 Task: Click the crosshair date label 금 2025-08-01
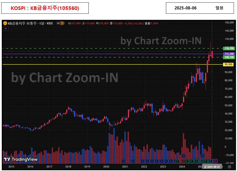click(x=212, y=167)
